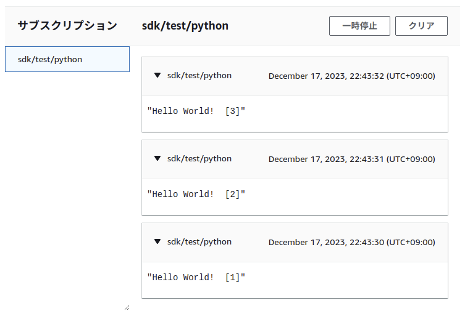Click the timestamp December 17, 2023, 22:43:32
Screen dimensions: 465x311
[352, 76]
